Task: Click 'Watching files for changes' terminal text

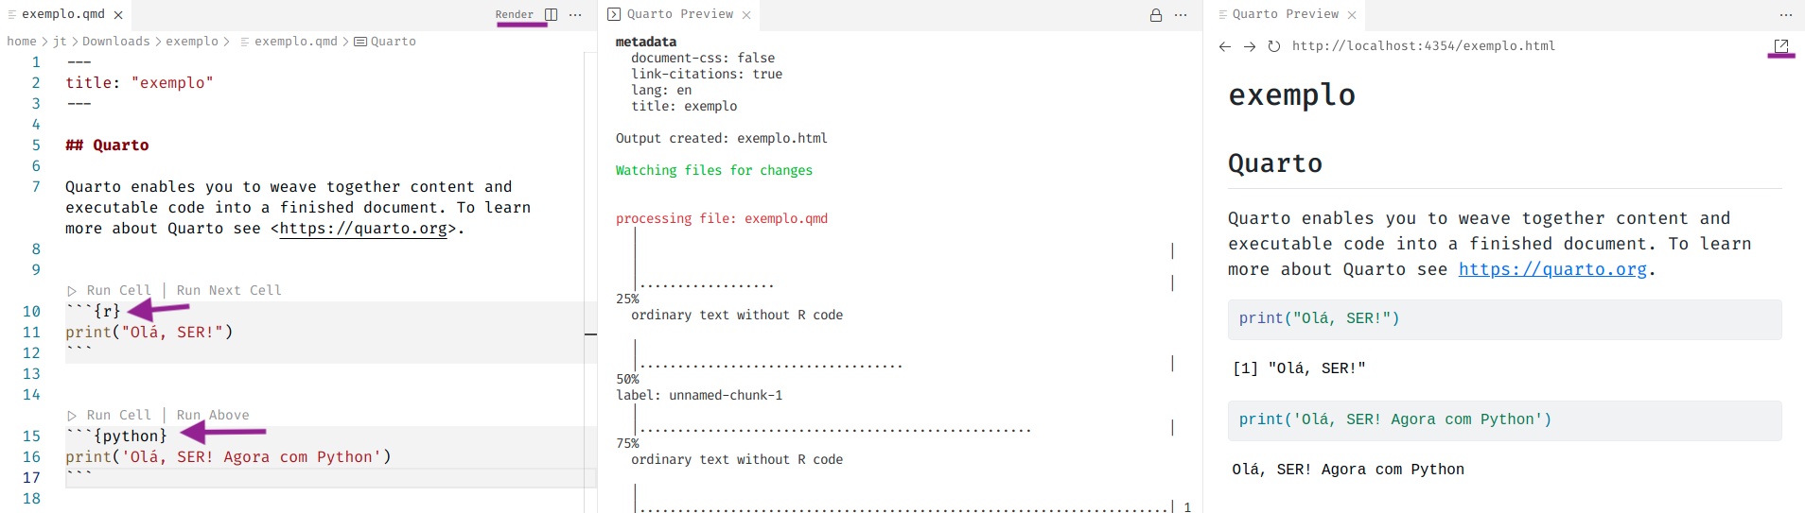Action: point(714,171)
